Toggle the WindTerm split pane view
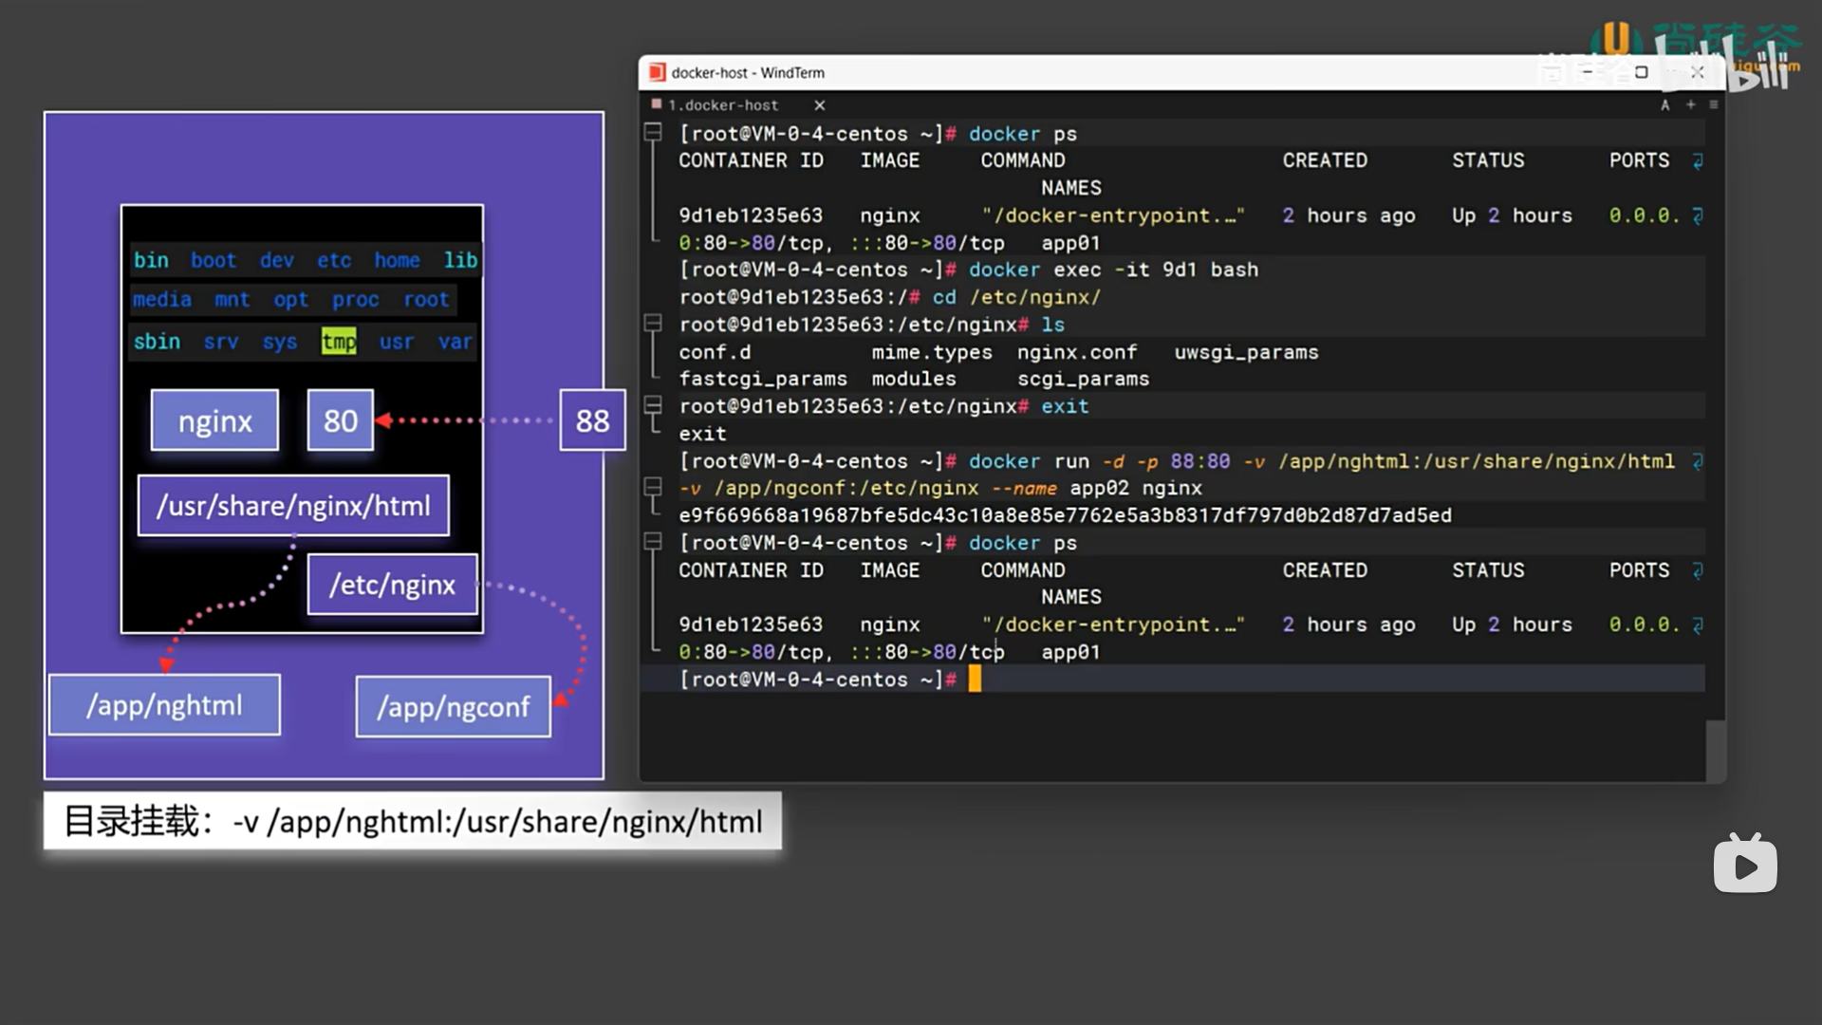1822x1025 pixels. pos(1713,105)
